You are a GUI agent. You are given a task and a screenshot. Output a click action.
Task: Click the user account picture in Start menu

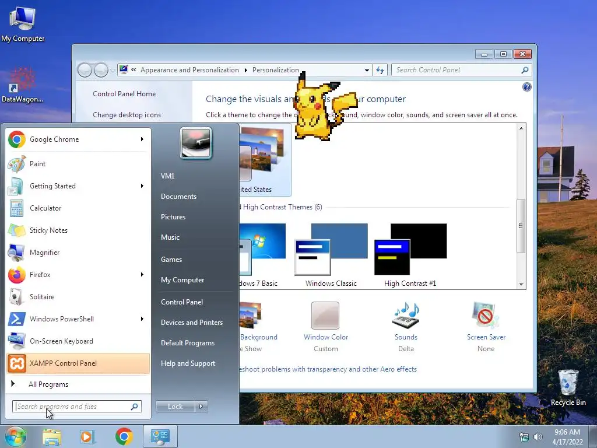[x=196, y=143]
